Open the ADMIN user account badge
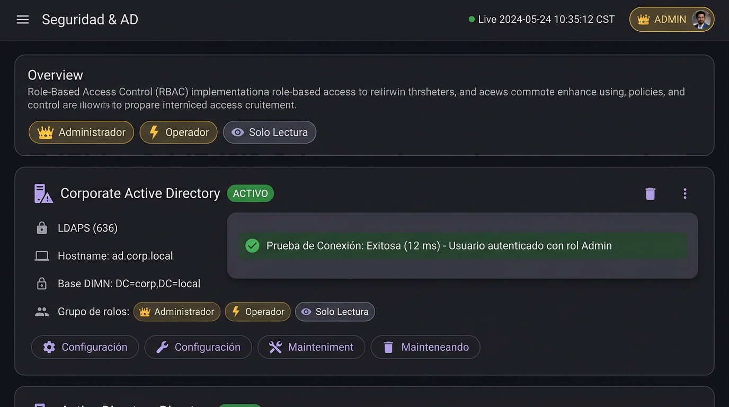Image resolution: width=729 pixels, height=407 pixels. (672, 20)
